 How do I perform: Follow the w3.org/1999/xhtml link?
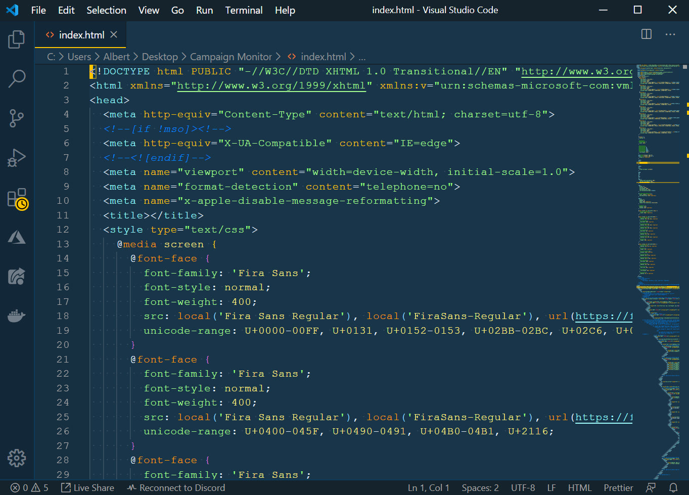click(271, 85)
